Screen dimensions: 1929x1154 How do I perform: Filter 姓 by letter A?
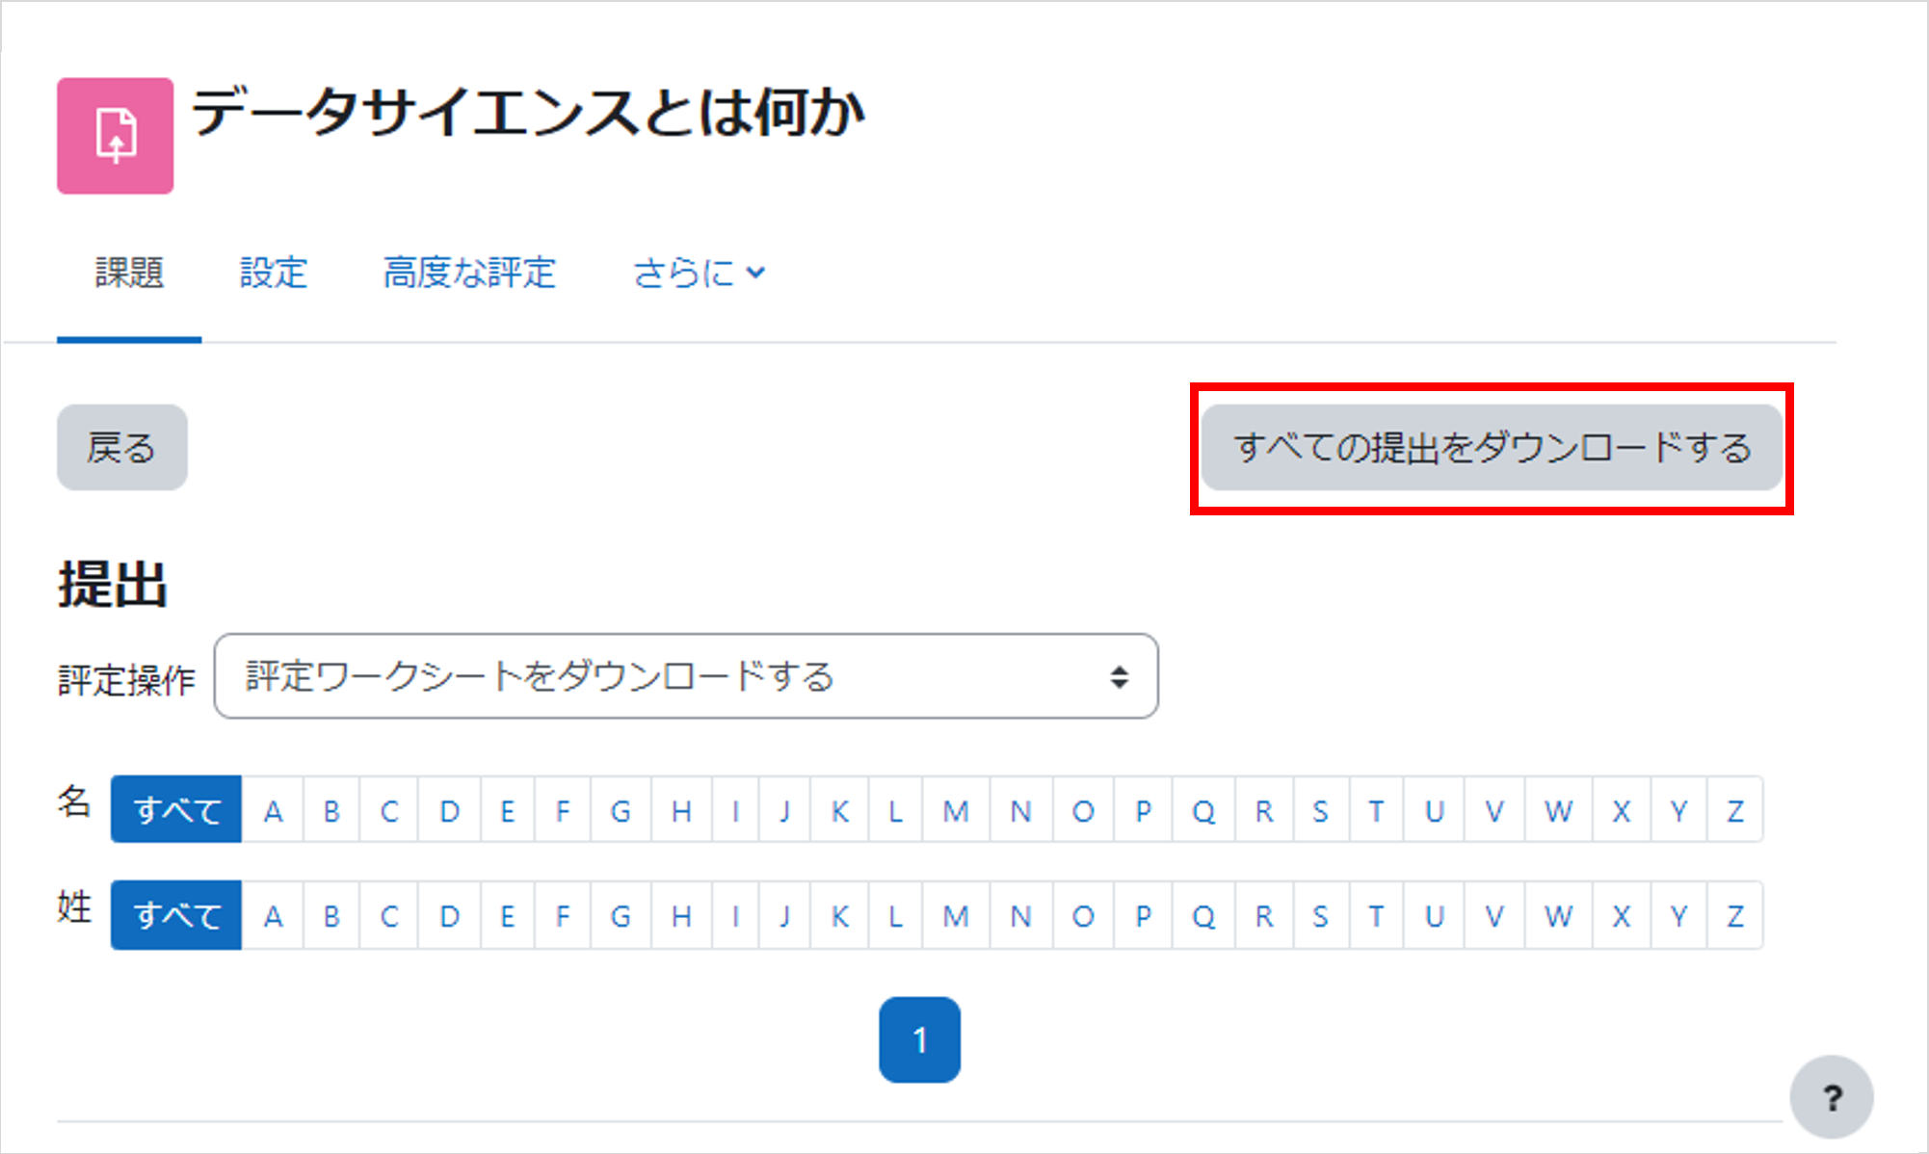point(273,914)
